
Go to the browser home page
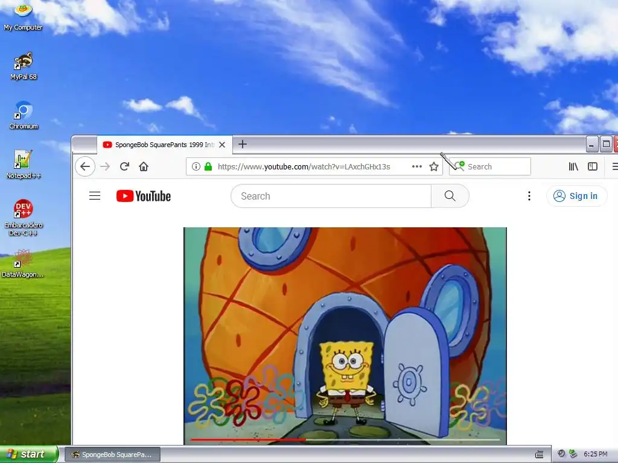[144, 166]
